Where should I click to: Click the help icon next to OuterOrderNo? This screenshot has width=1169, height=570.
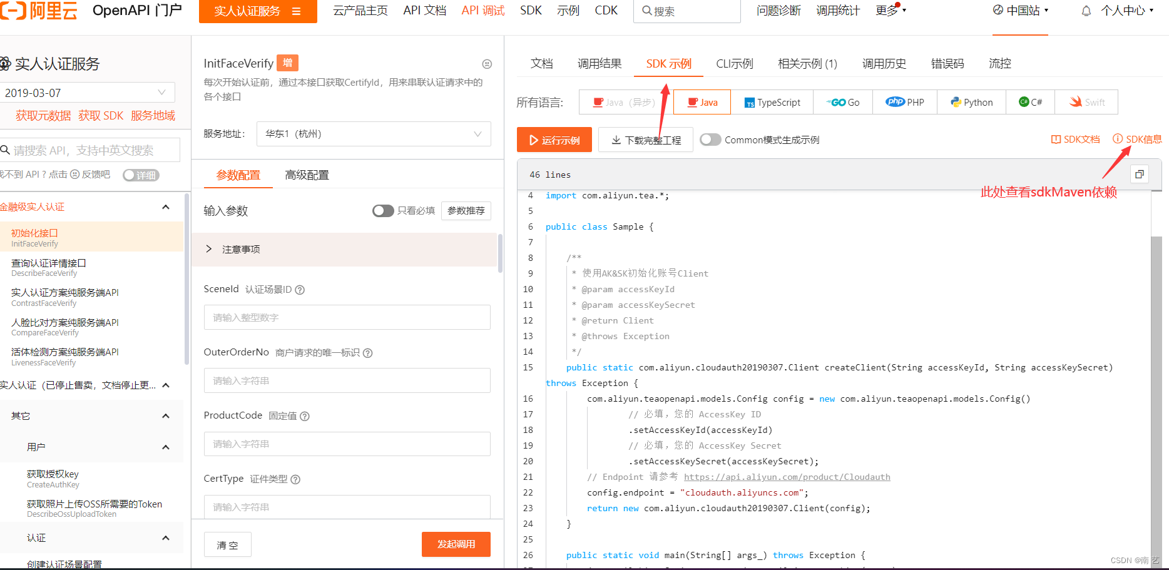point(368,353)
